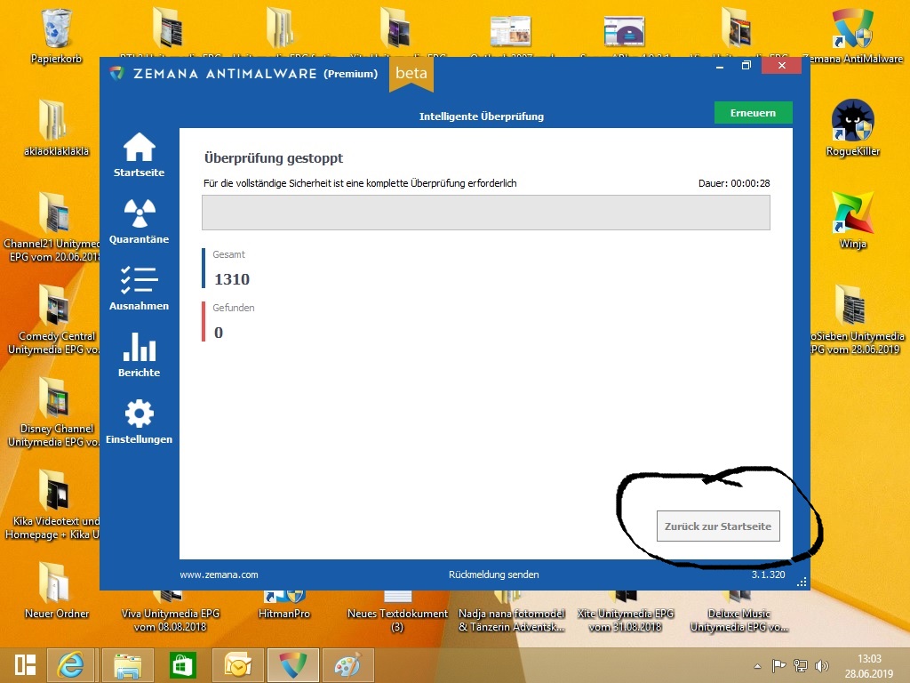This screenshot has height=683, width=910.
Task: Click the Dauer: 00:00:28 text
Action: coord(734,183)
